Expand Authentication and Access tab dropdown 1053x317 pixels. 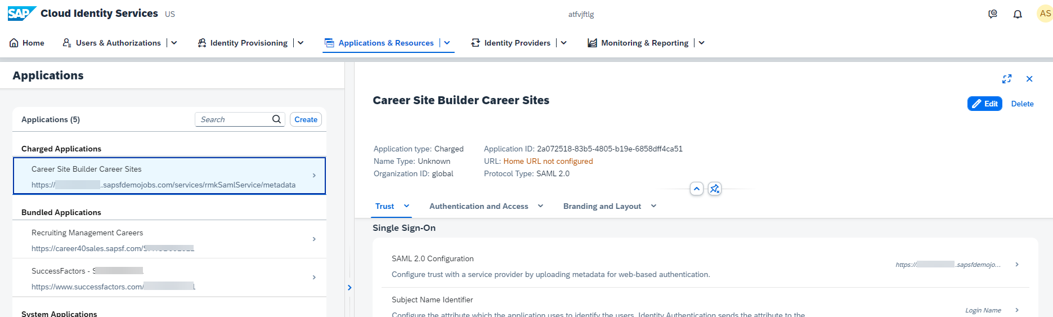point(541,206)
